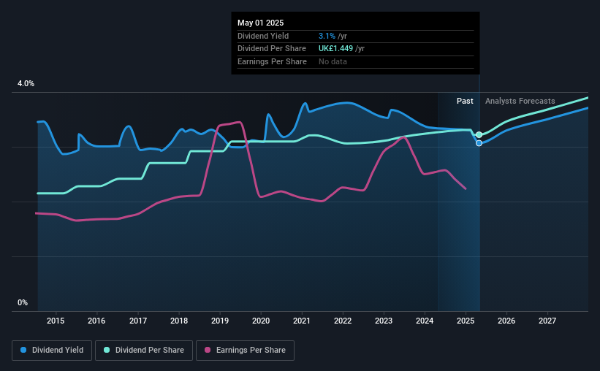Click the No data earnings value in tooltip
600x371 pixels.
coord(333,61)
